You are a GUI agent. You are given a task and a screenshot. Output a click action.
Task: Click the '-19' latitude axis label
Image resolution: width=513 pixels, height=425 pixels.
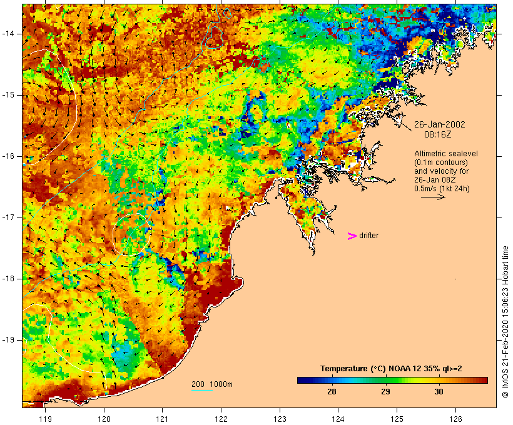pos(8,340)
